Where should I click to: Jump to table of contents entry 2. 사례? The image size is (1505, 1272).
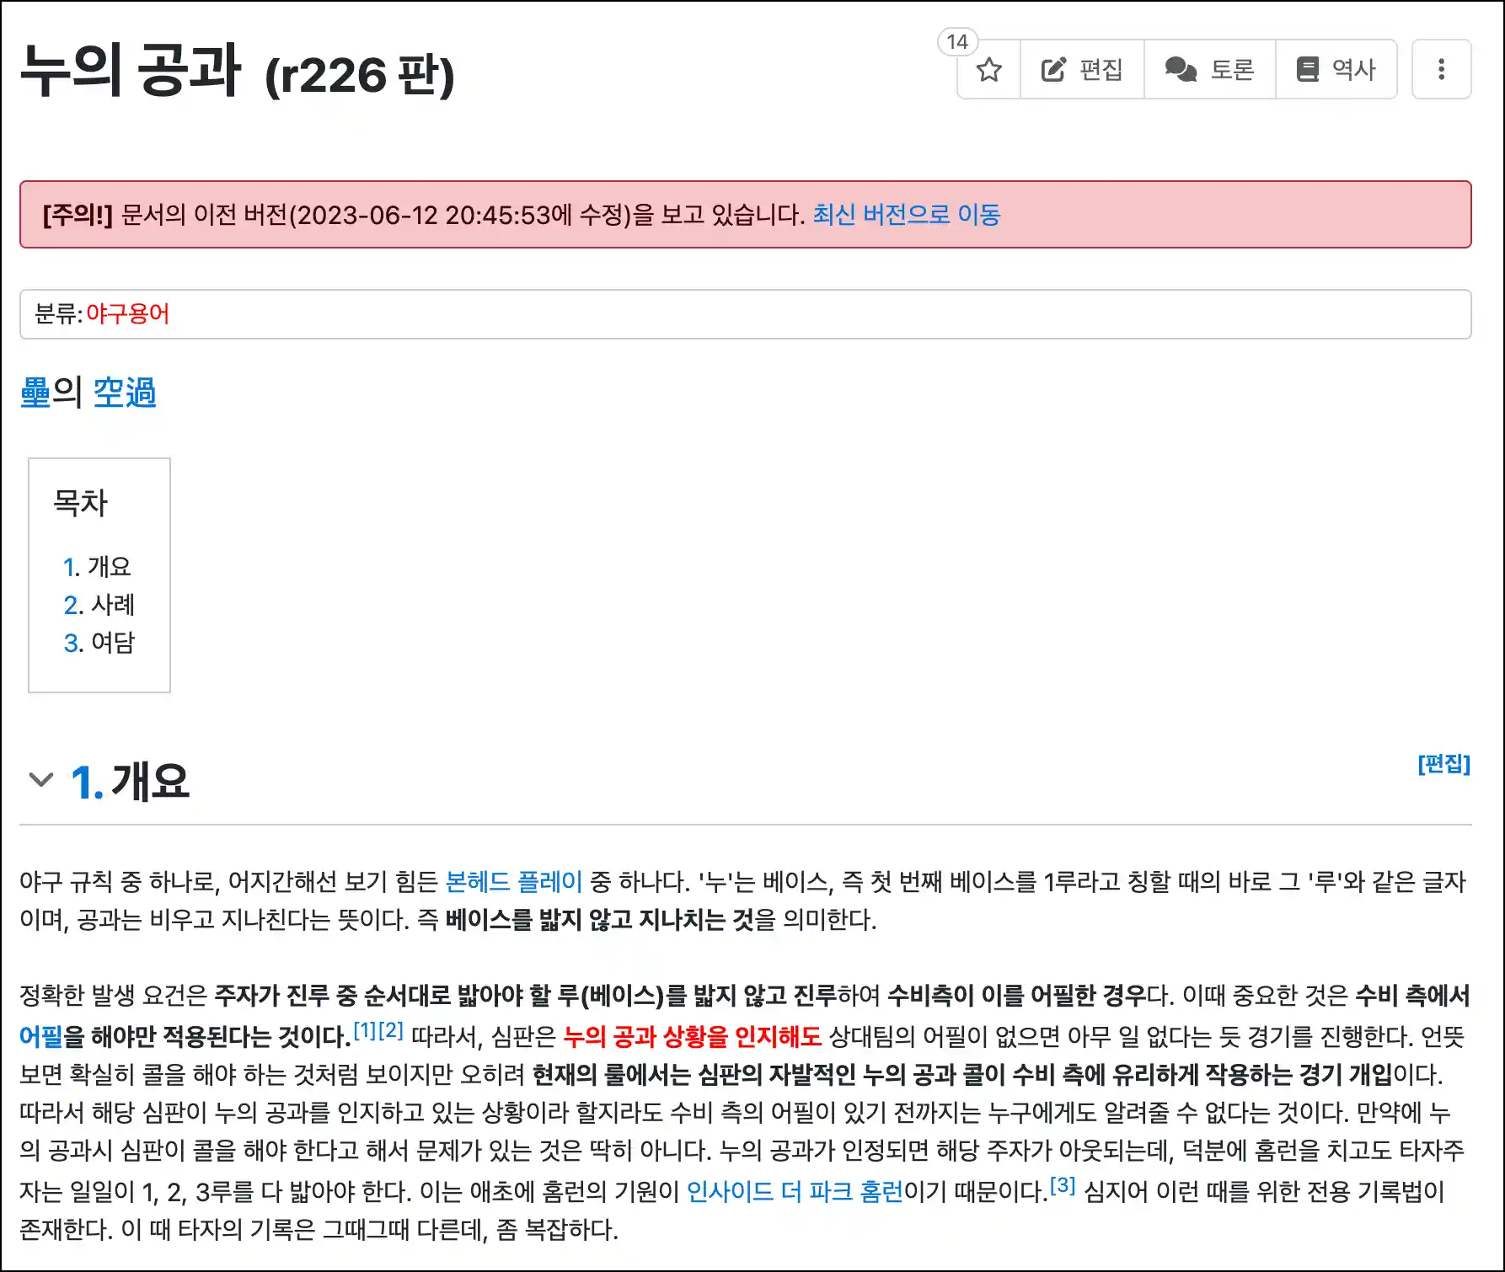coord(99,605)
